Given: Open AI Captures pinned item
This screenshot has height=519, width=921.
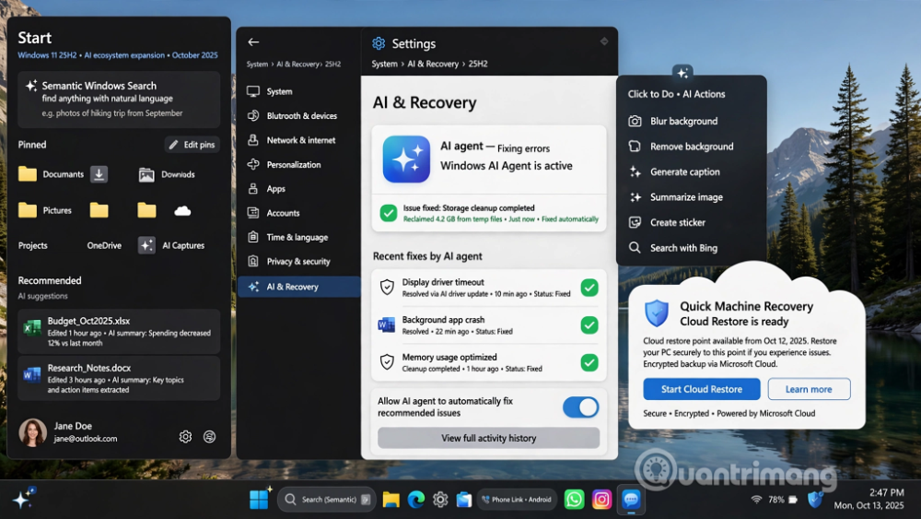Looking at the screenshot, I should tap(171, 245).
